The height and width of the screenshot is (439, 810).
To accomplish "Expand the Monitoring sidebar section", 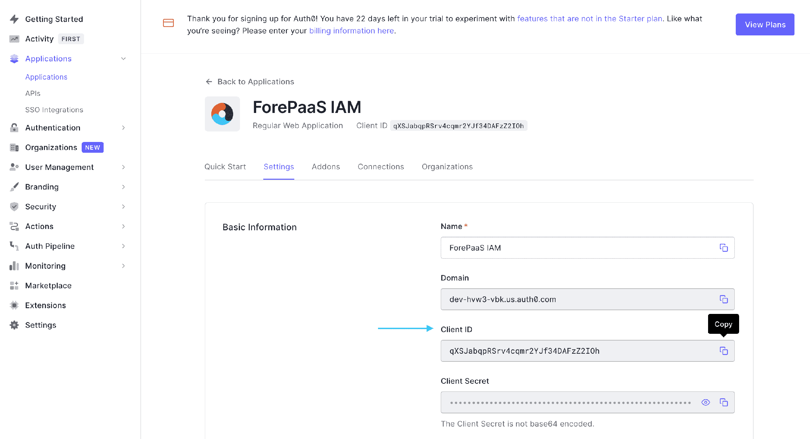I will click(x=124, y=266).
